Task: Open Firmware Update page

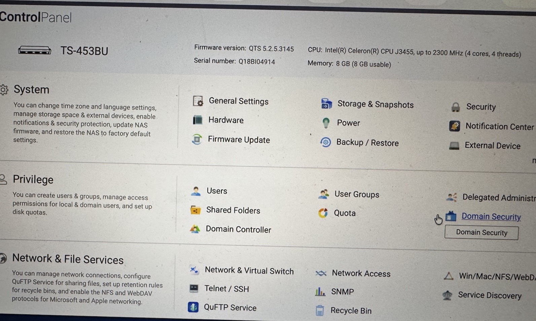Action: pos(239,140)
